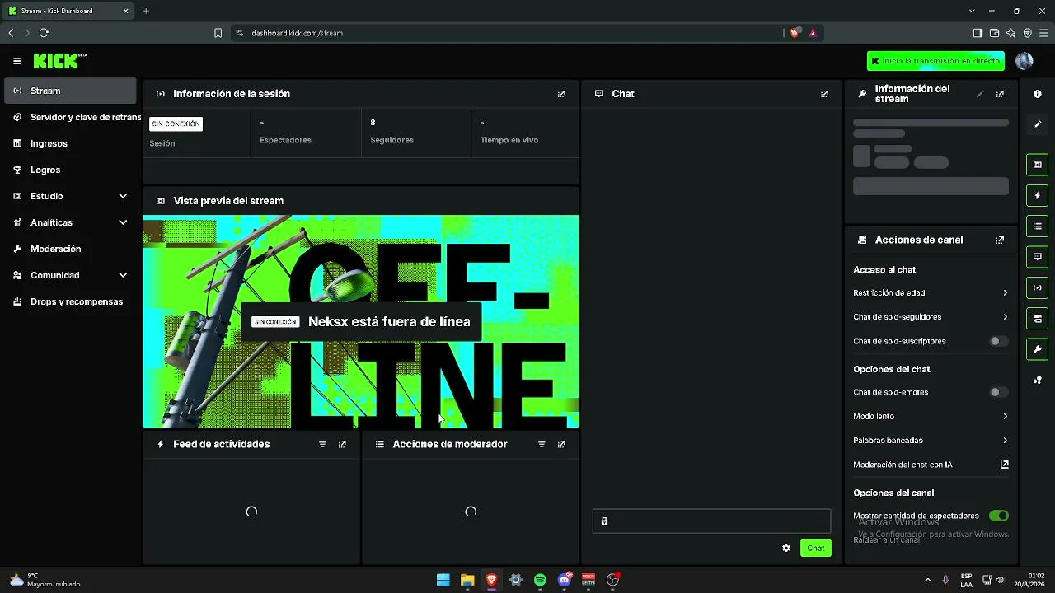Reload the page
Viewport: 1055px width, 593px height.
click(44, 33)
